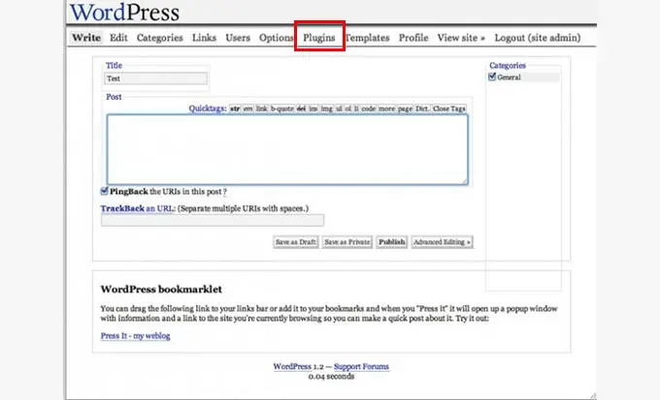The width and height of the screenshot is (660, 400).
Task: Open the Links admin page
Action: (x=204, y=38)
